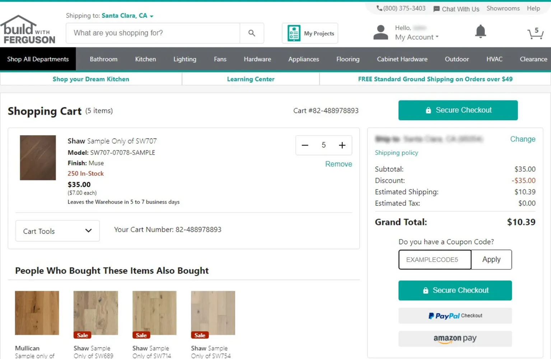Click Chat With Us speech icon

click(436, 9)
